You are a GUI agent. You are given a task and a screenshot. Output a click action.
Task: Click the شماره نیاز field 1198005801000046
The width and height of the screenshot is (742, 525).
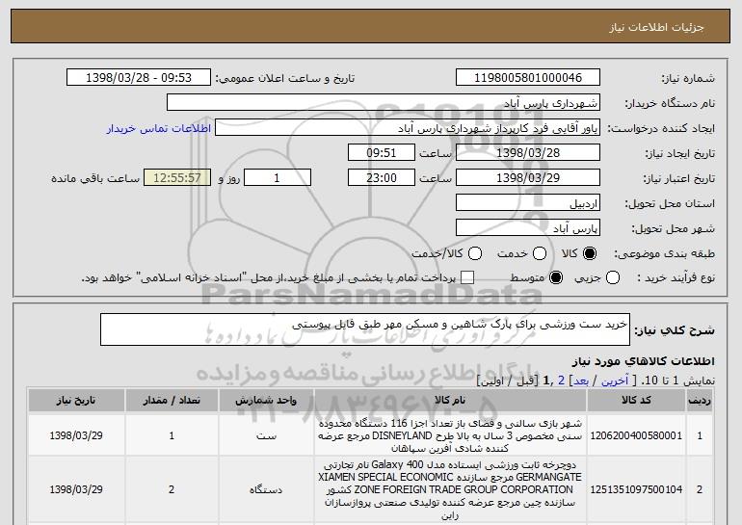click(x=528, y=78)
